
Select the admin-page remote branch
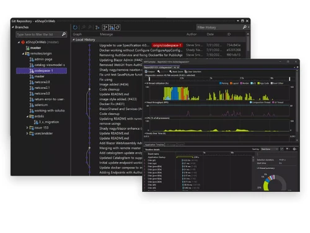coord(43,59)
